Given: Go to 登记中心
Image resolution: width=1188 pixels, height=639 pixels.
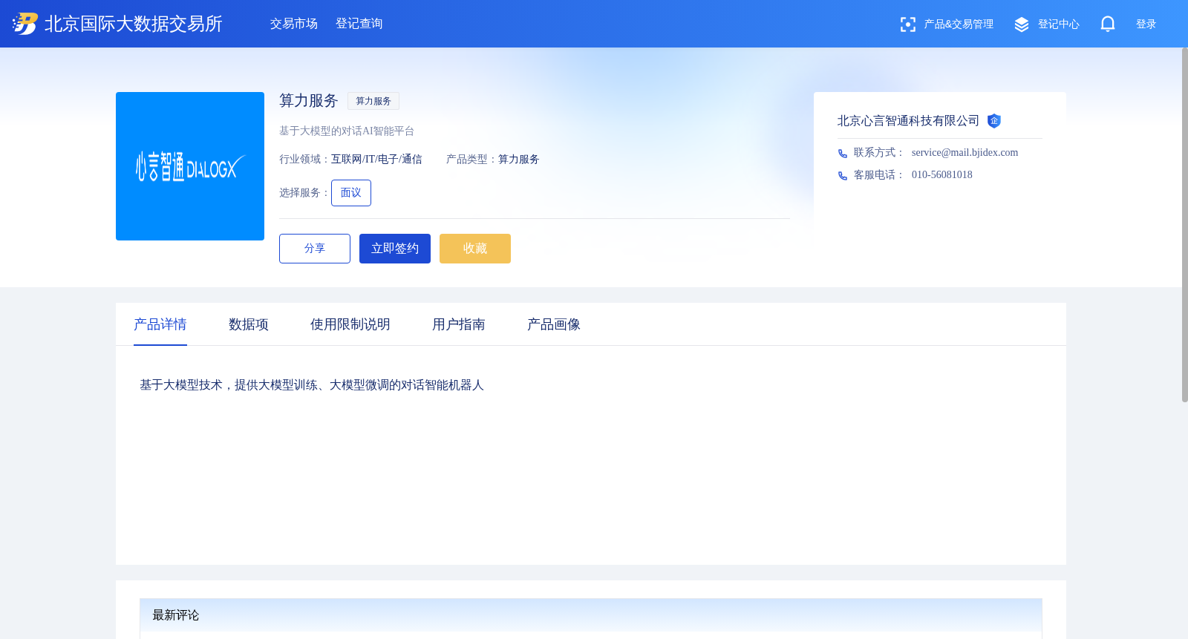Looking at the screenshot, I should pyautogui.click(x=1058, y=24).
